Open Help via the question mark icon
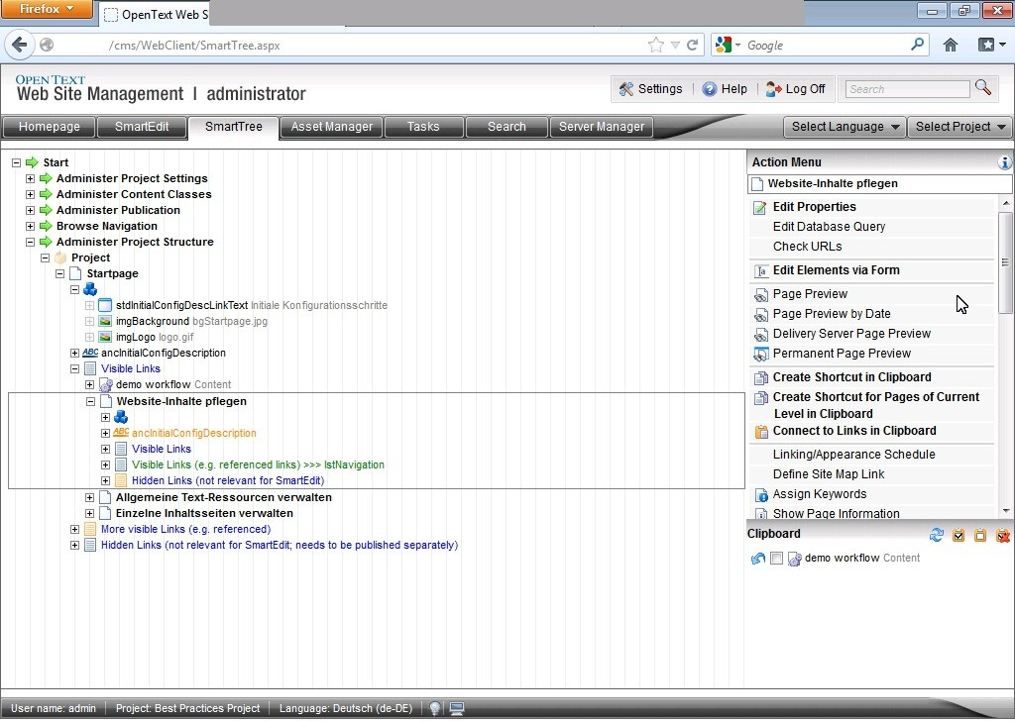Image resolution: width=1015 pixels, height=721 pixels. (x=710, y=89)
